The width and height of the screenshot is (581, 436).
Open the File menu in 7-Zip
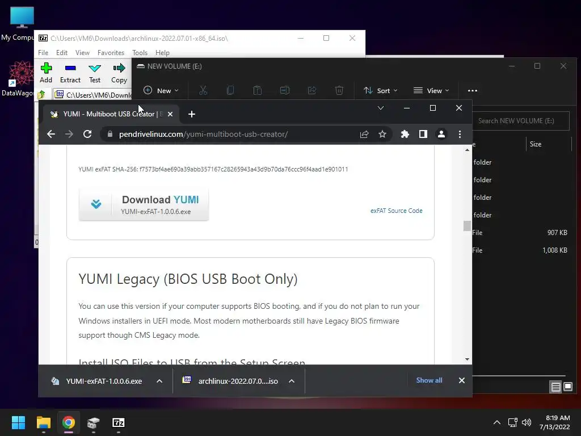pos(43,53)
